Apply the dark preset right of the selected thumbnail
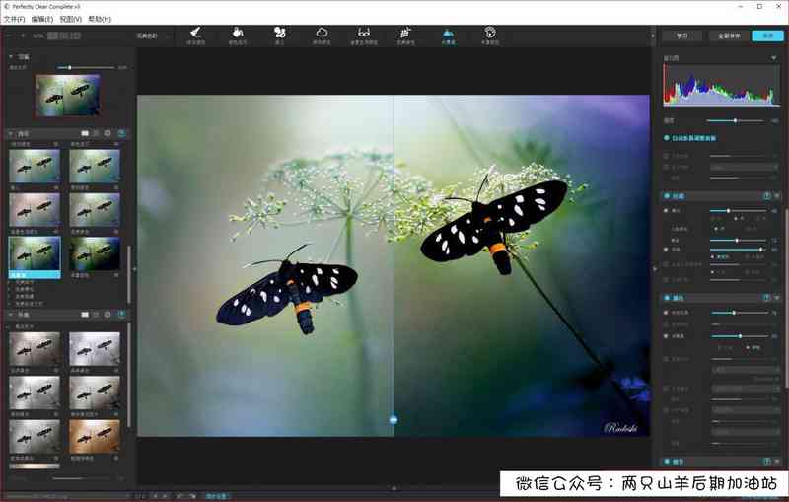The image size is (789, 502). pyautogui.click(x=95, y=254)
